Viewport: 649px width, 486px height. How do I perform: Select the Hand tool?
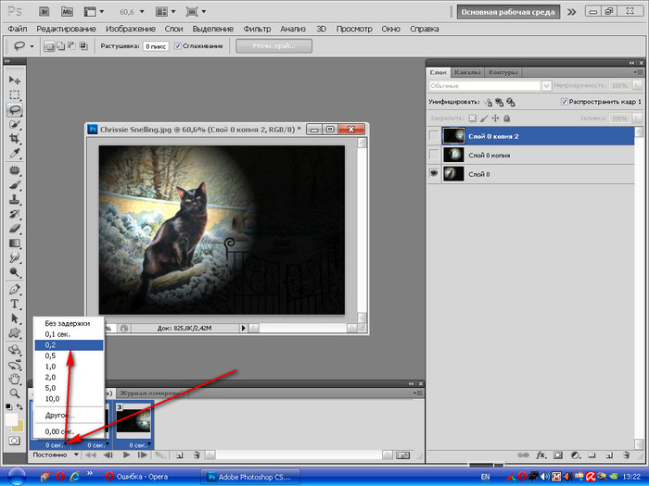pyautogui.click(x=15, y=379)
